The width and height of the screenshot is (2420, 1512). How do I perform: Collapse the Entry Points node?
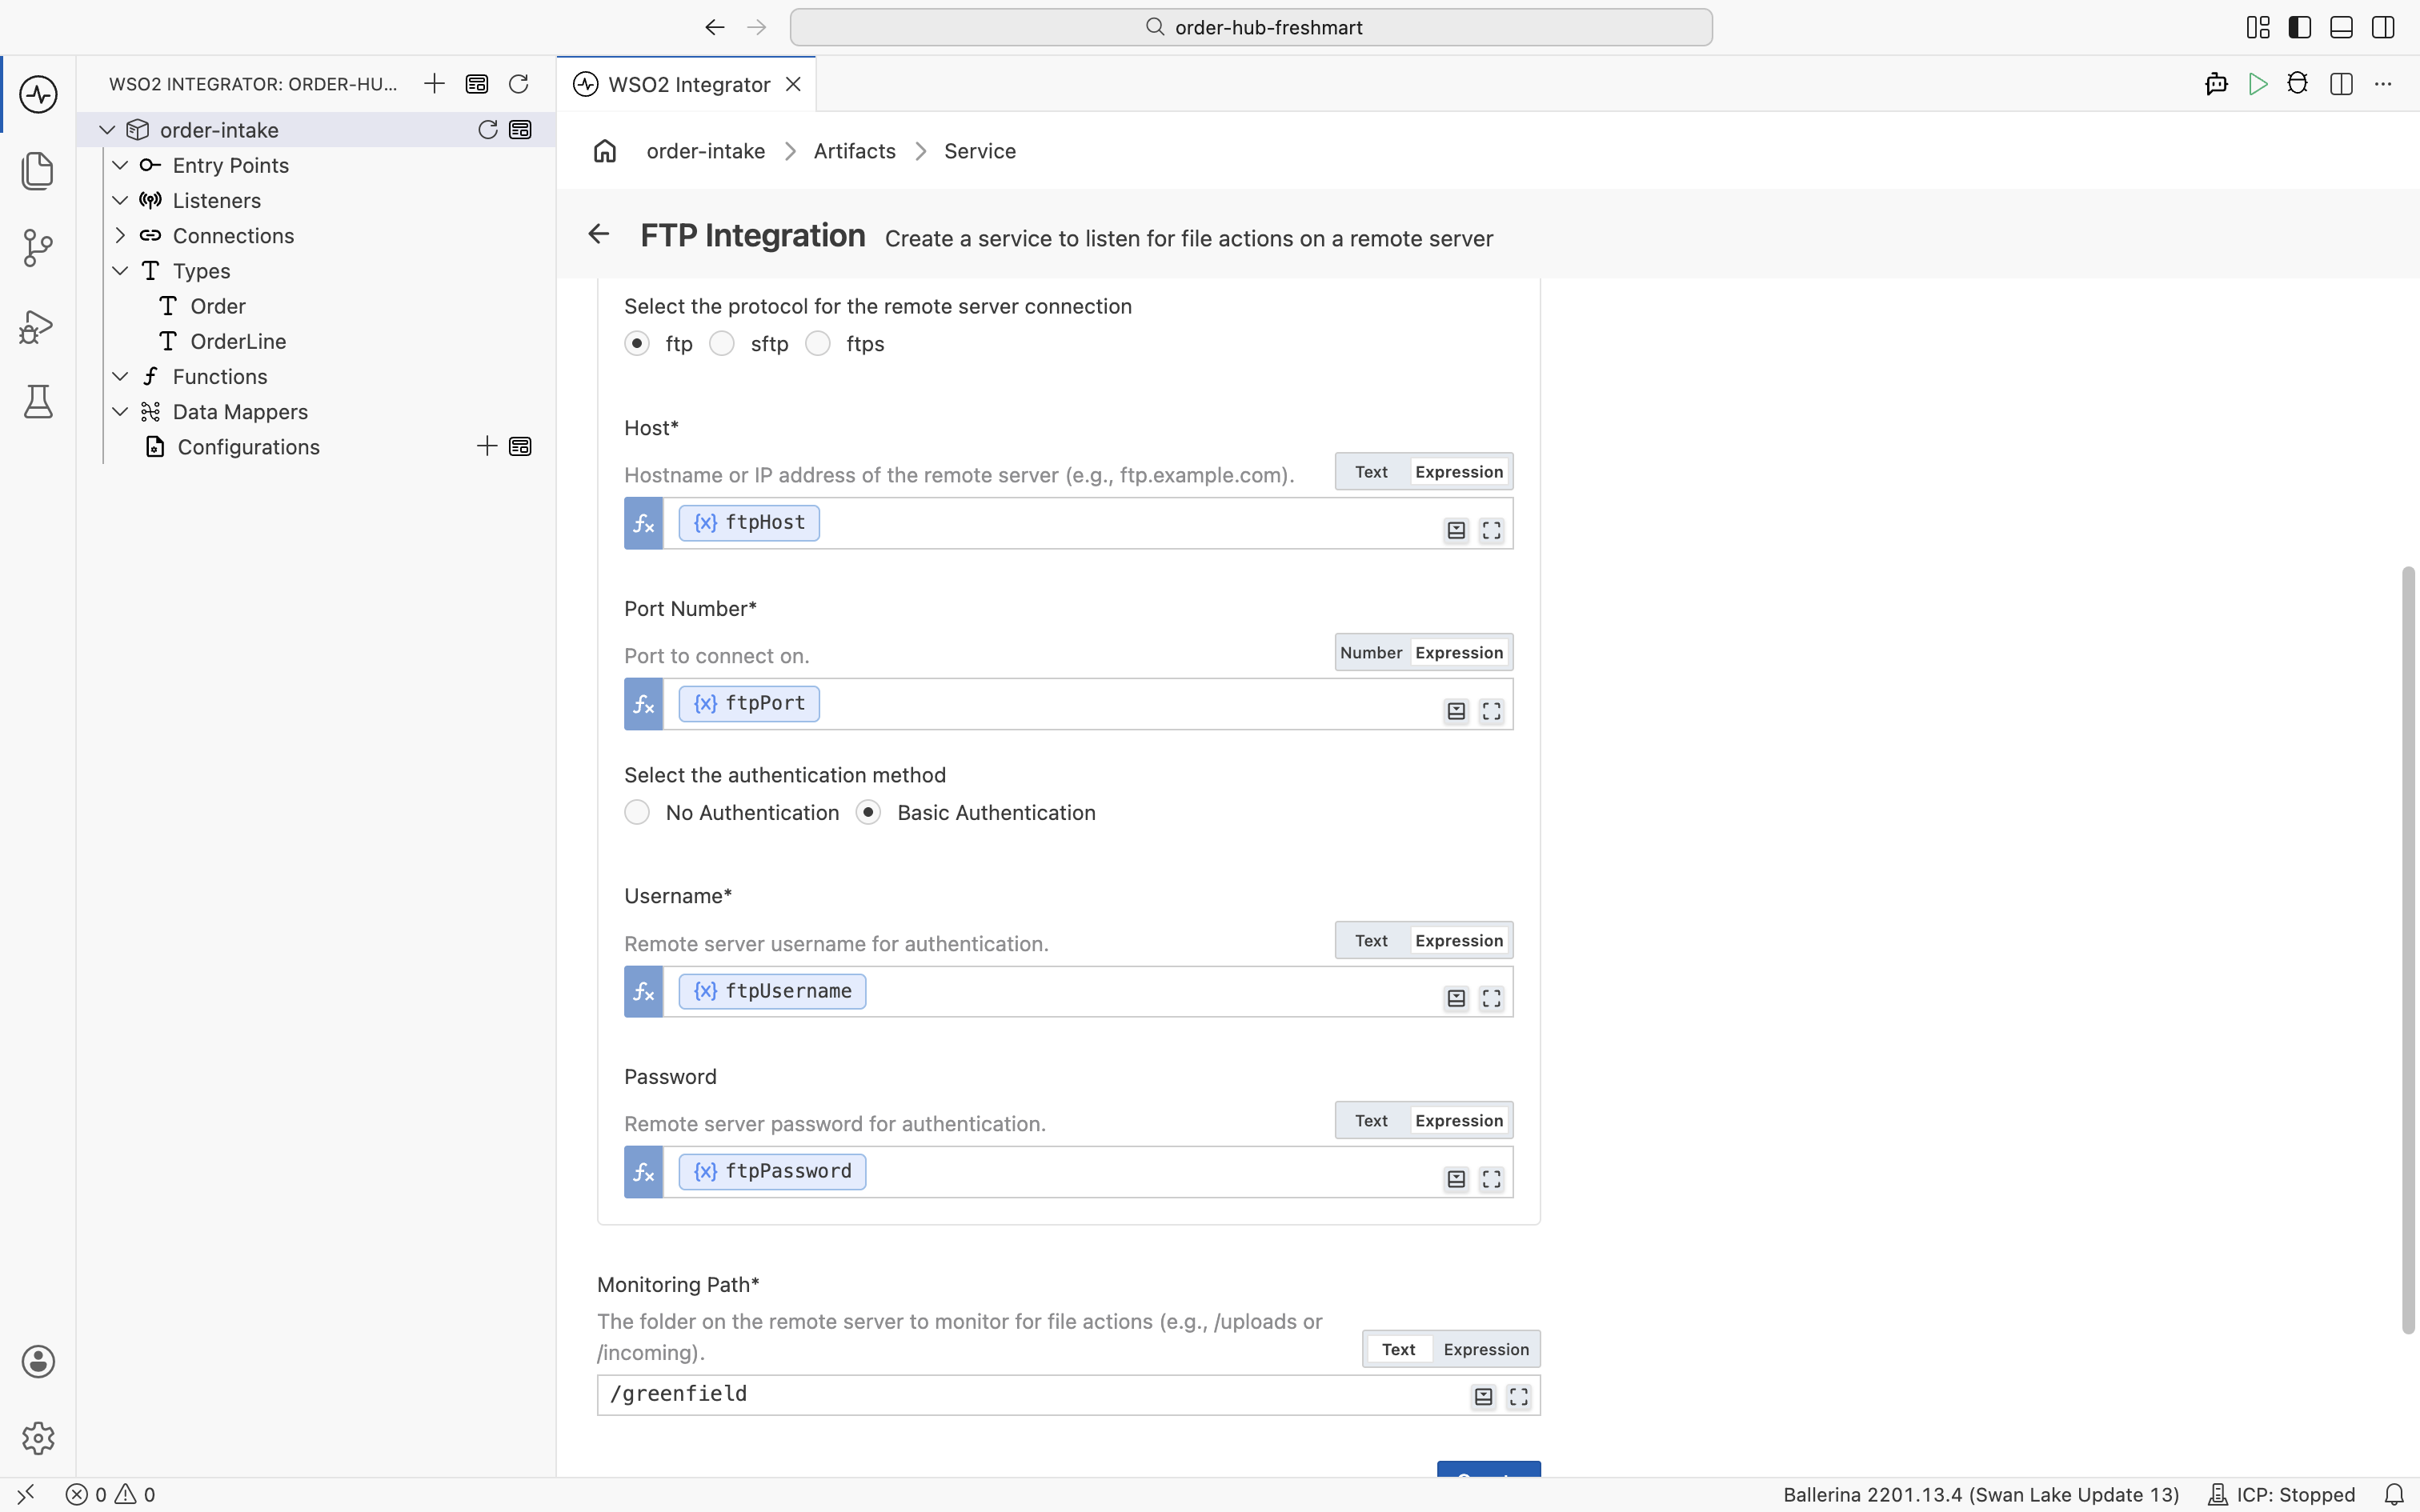tap(120, 165)
